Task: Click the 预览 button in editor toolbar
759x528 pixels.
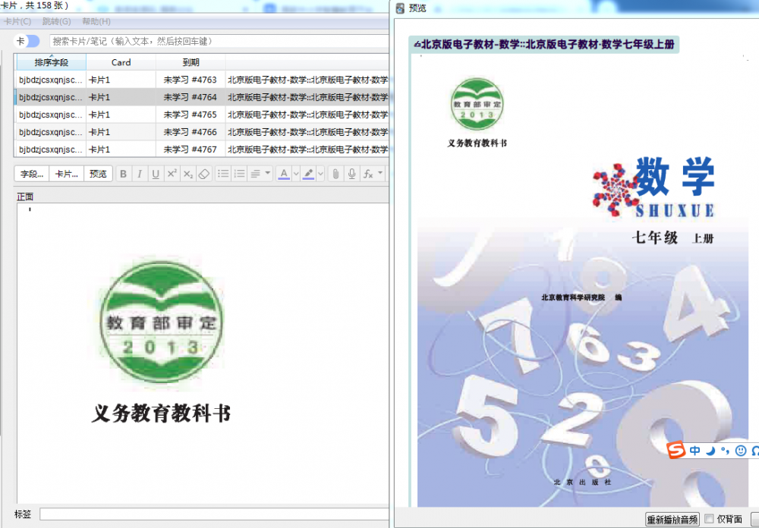Action: (98, 174)
